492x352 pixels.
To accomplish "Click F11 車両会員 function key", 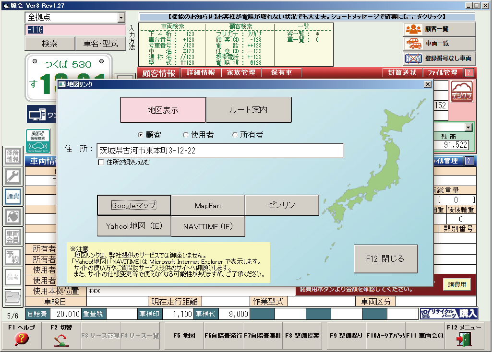I will click(x=425, y=336).
